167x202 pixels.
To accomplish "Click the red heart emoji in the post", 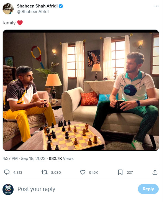I will (x=20, y=23).
